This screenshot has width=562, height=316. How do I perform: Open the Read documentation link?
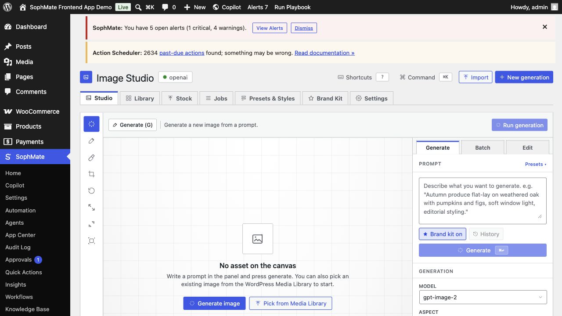point(324,53)
